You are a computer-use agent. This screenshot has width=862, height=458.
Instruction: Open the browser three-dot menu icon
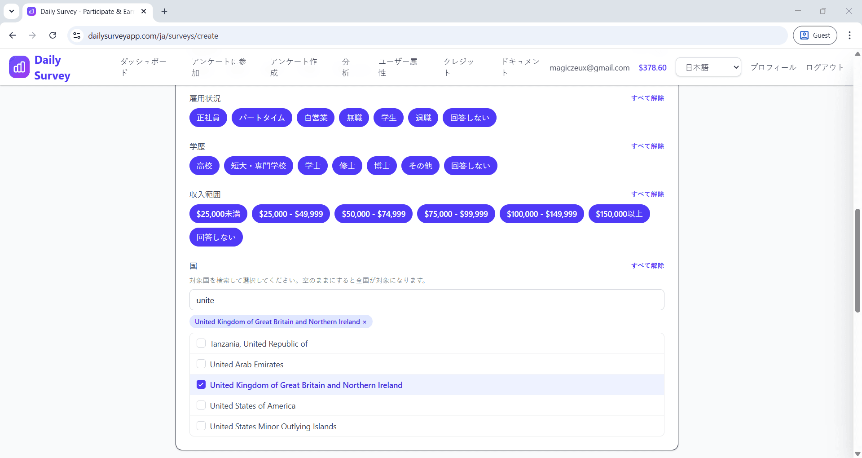tap(849, 35)
